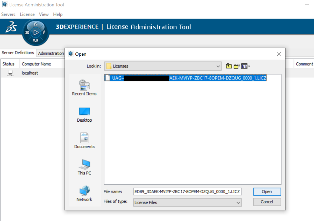The width and height of the screenshot is (314, 221).
Task: Open the Help menu
Action: 58,14
